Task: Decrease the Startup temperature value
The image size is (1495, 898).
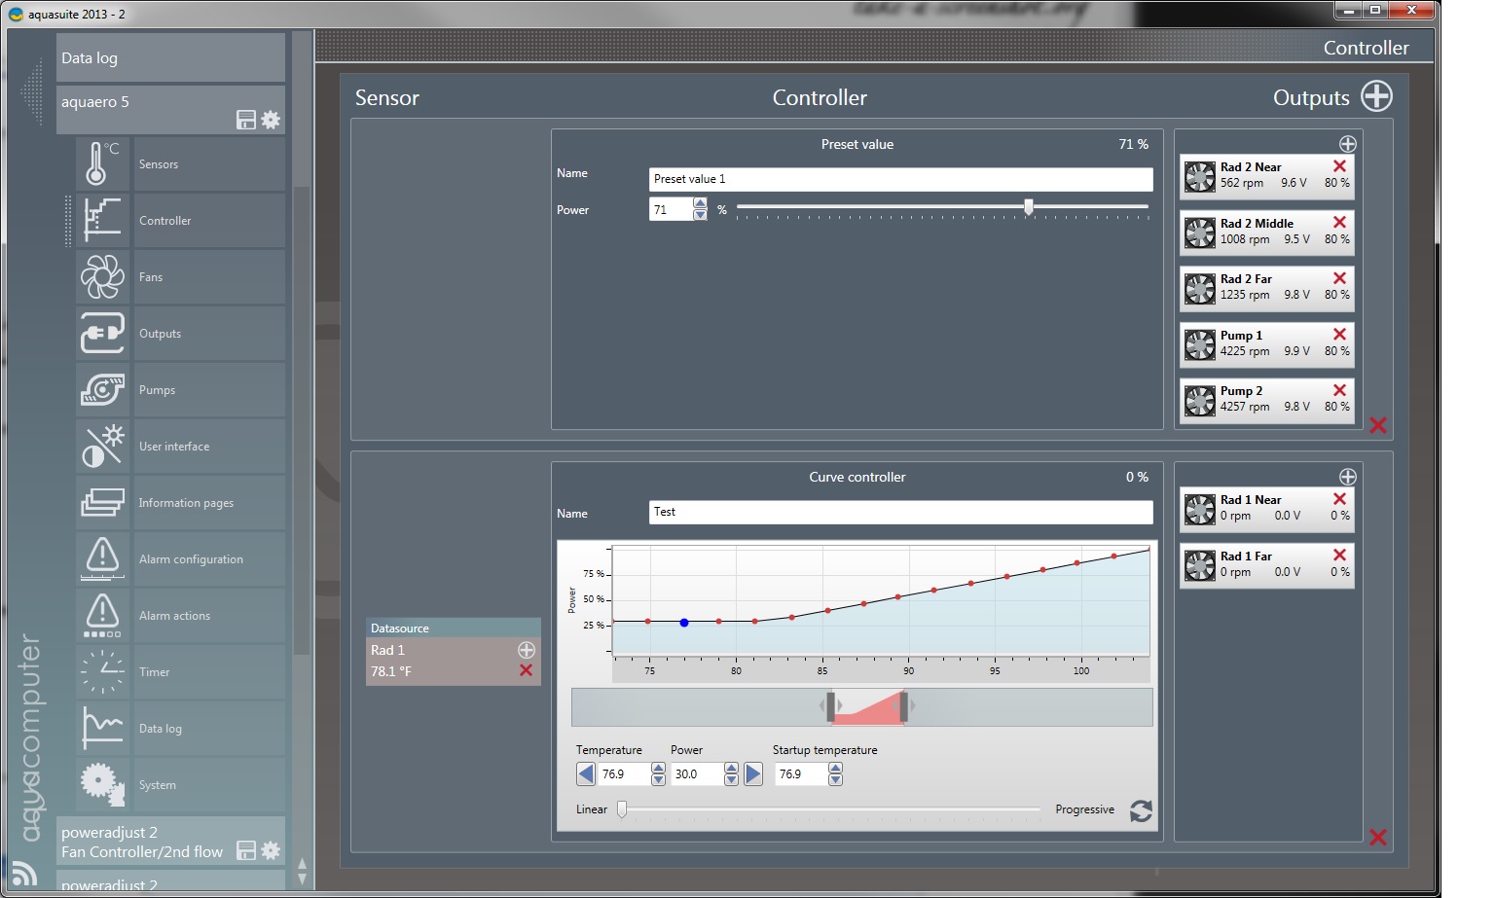Action: coord(835,779)
